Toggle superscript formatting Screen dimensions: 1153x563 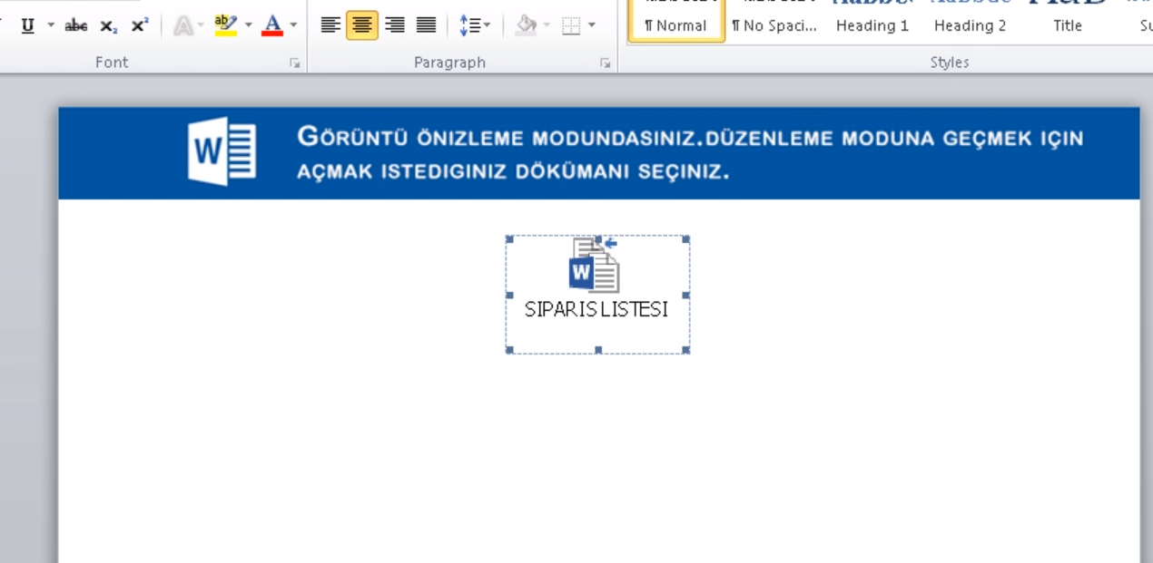coord(138,25)
